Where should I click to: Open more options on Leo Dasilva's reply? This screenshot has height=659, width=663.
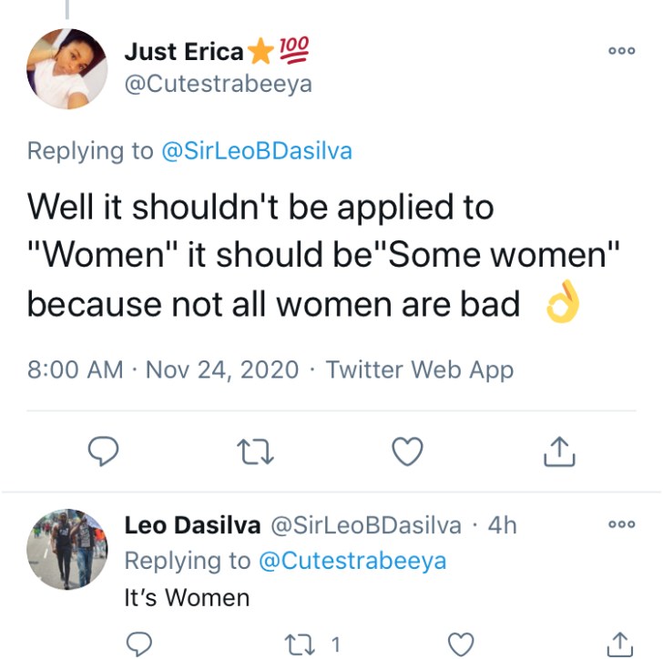tap(621, 524)
